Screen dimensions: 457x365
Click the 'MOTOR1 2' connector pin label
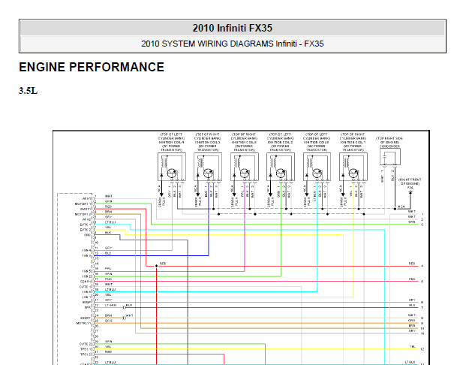(83, 214)
